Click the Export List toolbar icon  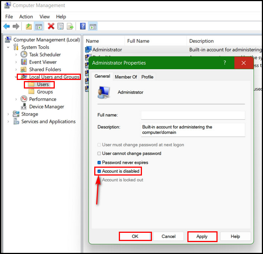click(x=70, y=26)
